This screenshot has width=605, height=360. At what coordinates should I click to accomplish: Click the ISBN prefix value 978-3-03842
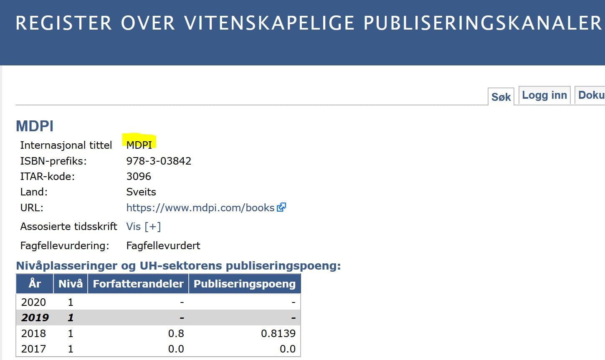[x=159, y=161]
